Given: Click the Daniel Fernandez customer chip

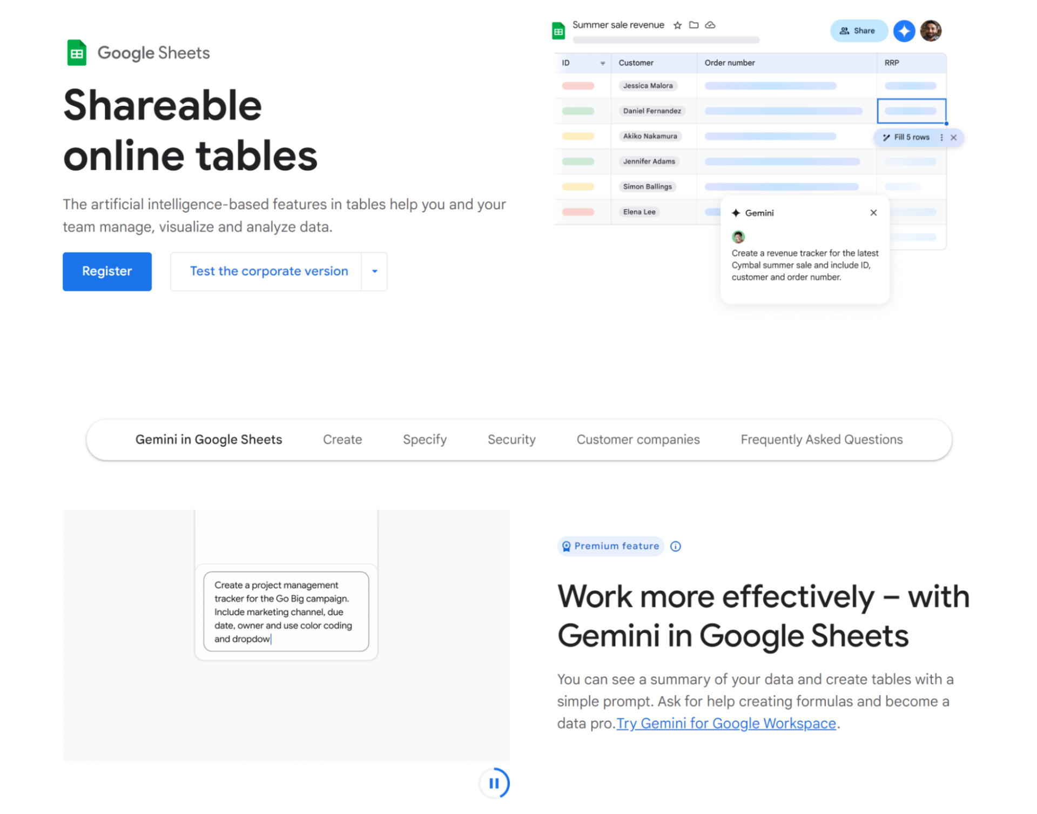Looking at the screenshot, I should (x=652, y=111).
